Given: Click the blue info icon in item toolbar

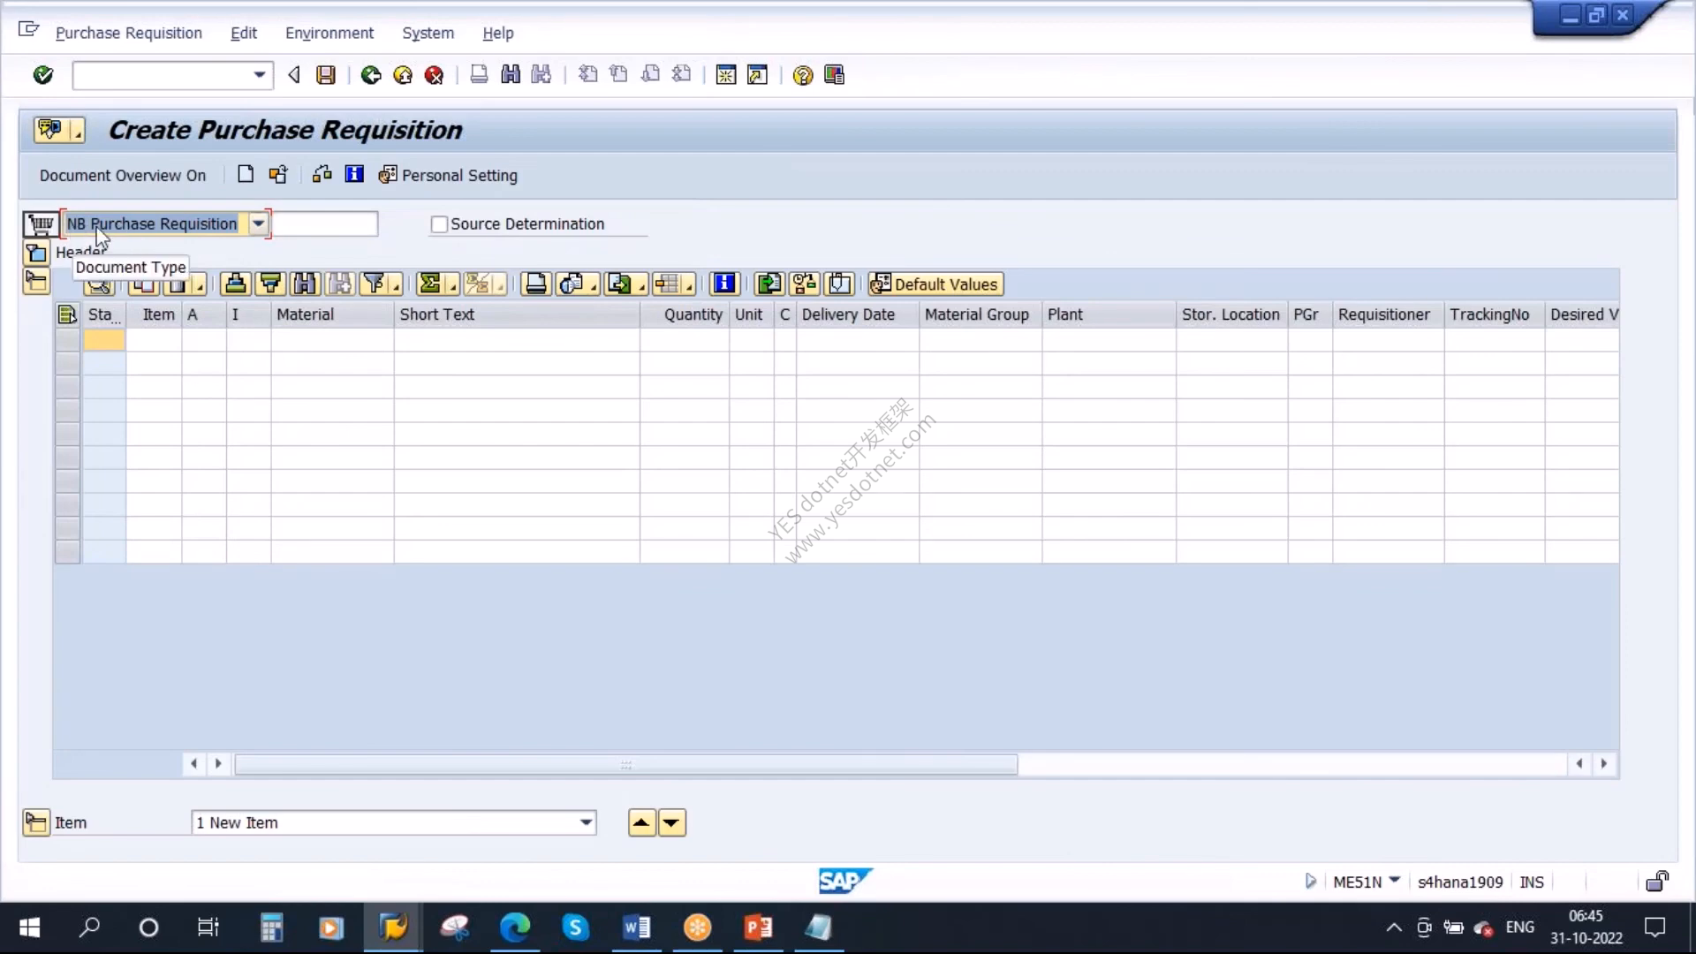Looking at the screenshot, I should click(x=724, y=284).
